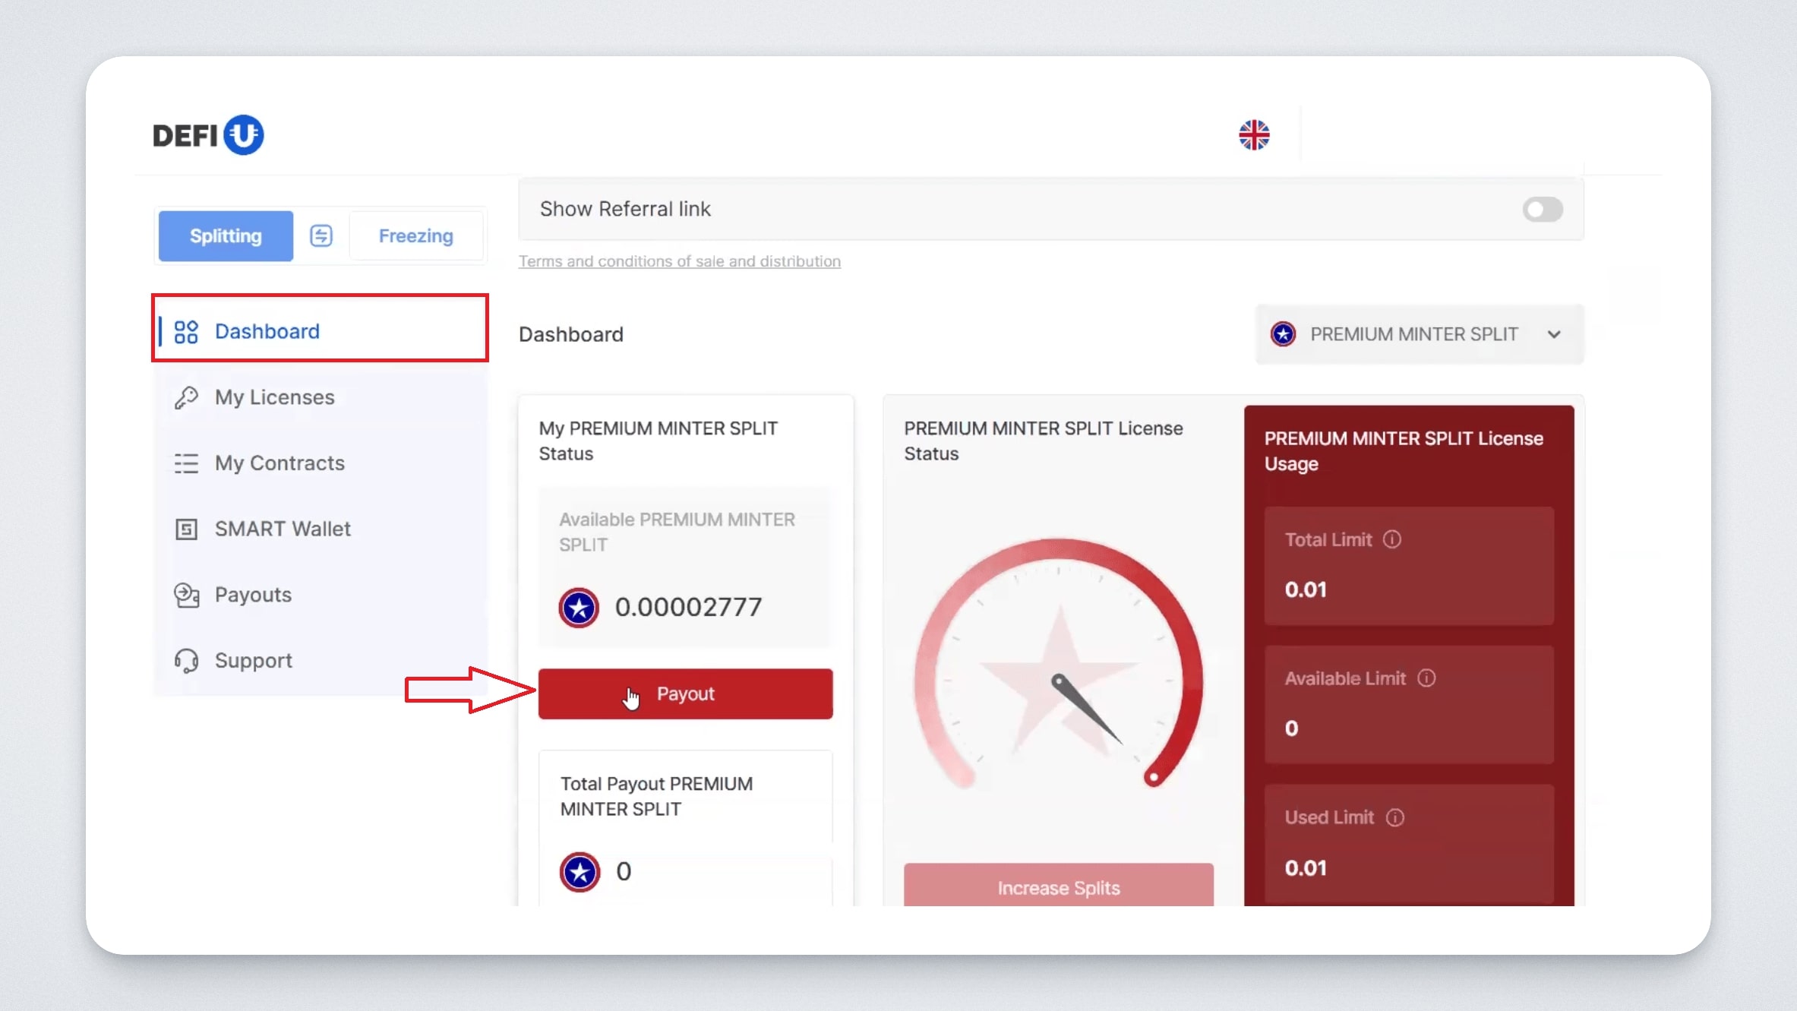This screenshot has width=1797, height=1011.
Task: Click the Increase Splits button
Action: [1058, 887]
